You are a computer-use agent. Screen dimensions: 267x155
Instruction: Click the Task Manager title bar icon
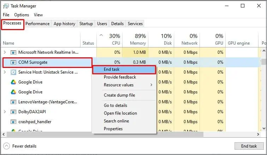(6, 6)
